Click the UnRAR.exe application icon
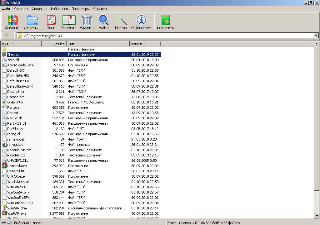 [x=4, y=176]
